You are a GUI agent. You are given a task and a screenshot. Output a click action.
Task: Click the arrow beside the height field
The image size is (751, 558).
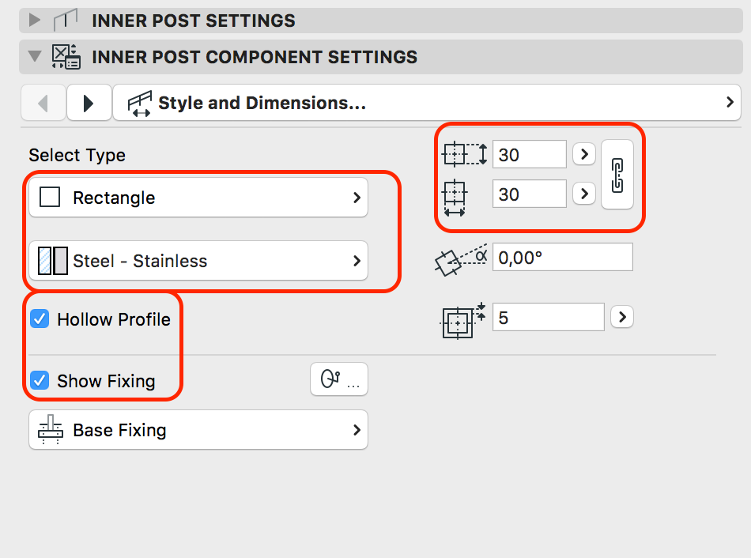tap(583, 154)
